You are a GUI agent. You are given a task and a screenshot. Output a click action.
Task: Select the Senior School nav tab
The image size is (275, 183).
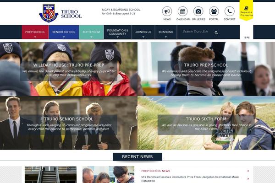64,32
